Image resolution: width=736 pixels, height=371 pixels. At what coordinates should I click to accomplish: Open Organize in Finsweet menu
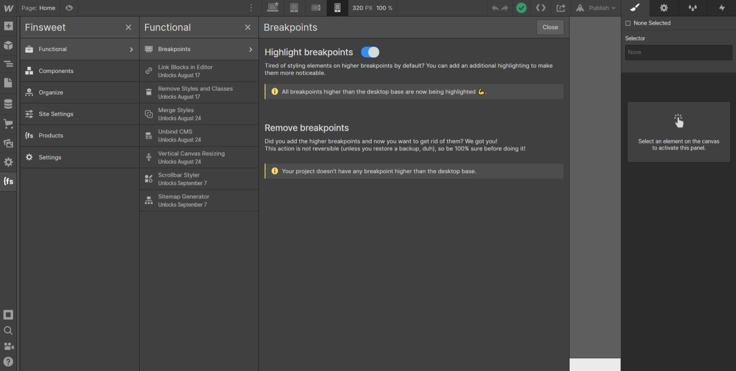coord(79,92)
